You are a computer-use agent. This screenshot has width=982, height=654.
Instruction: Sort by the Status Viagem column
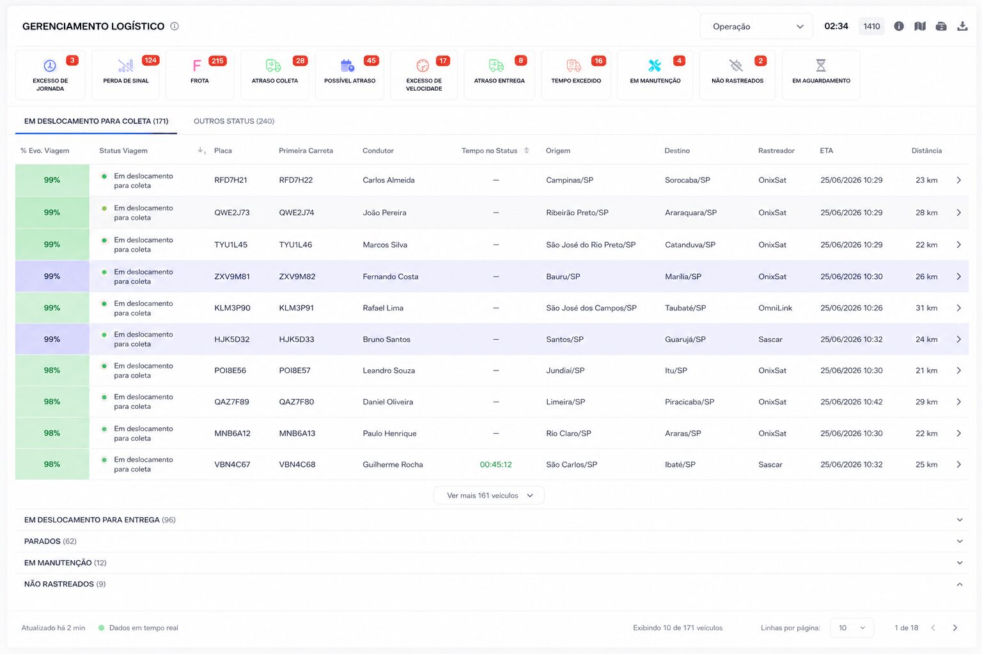coord(201,151)
